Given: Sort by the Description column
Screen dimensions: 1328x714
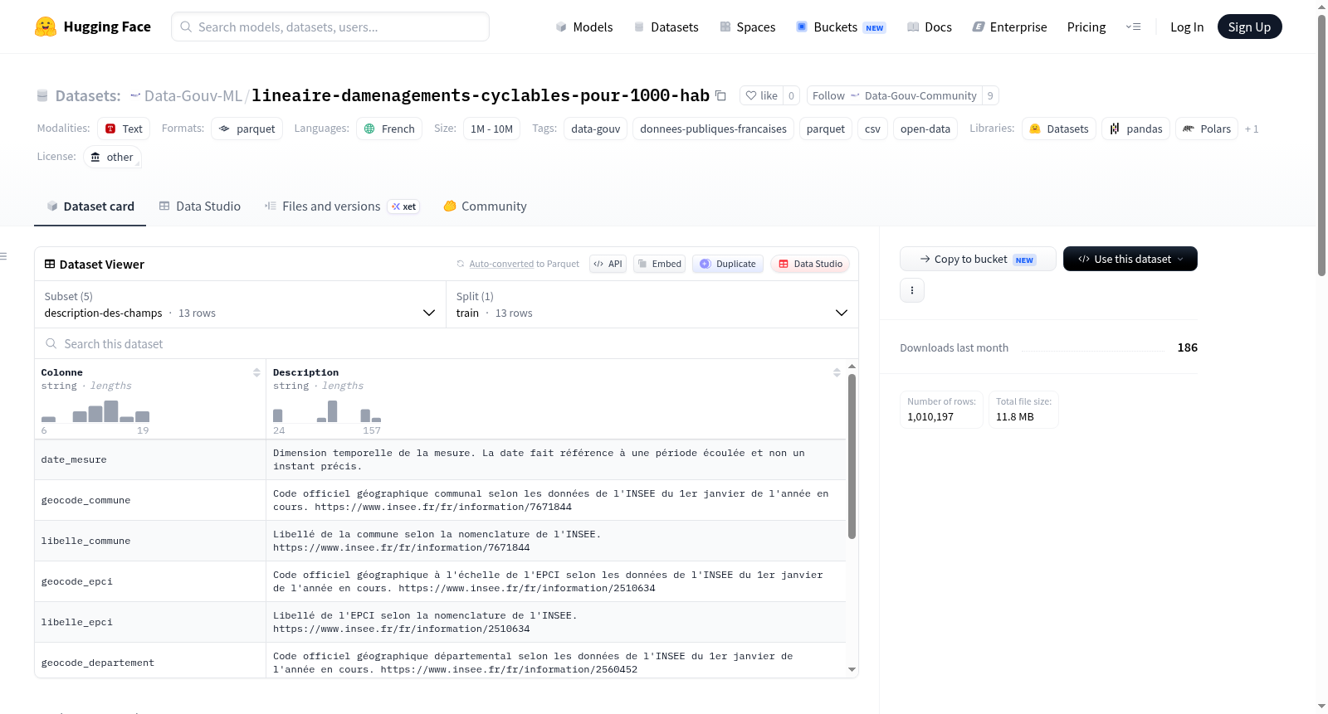Looking at the screenshot, I should (x=837, y=372).
